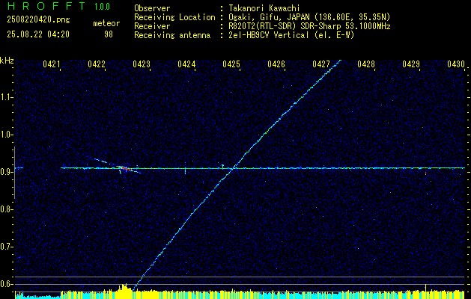The height and width of the screenshot is (299, 471).
Task: Click the 0.6 kHz axis label
Action: 6,284
